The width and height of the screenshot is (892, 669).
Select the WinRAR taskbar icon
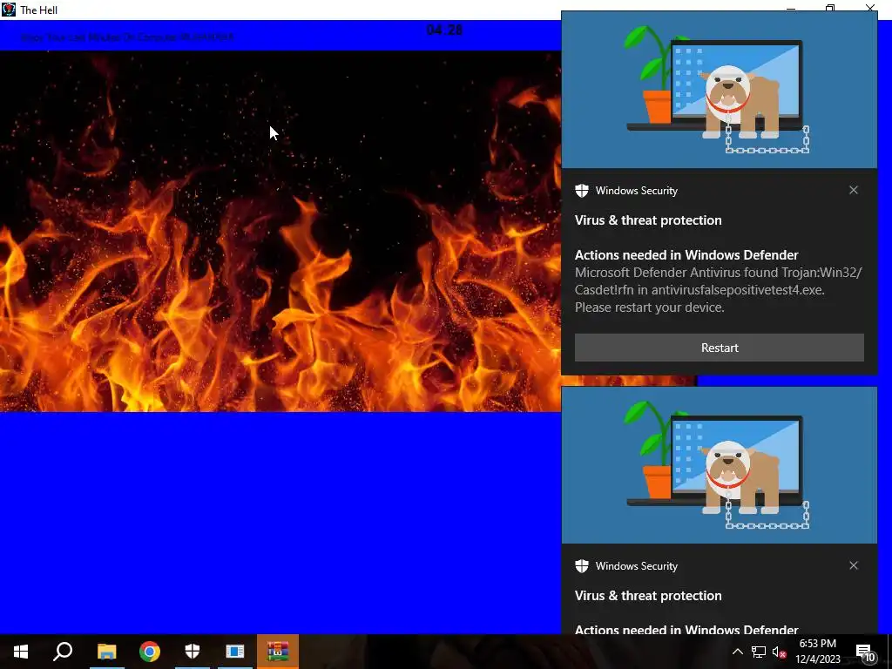(x=278, y=652)
